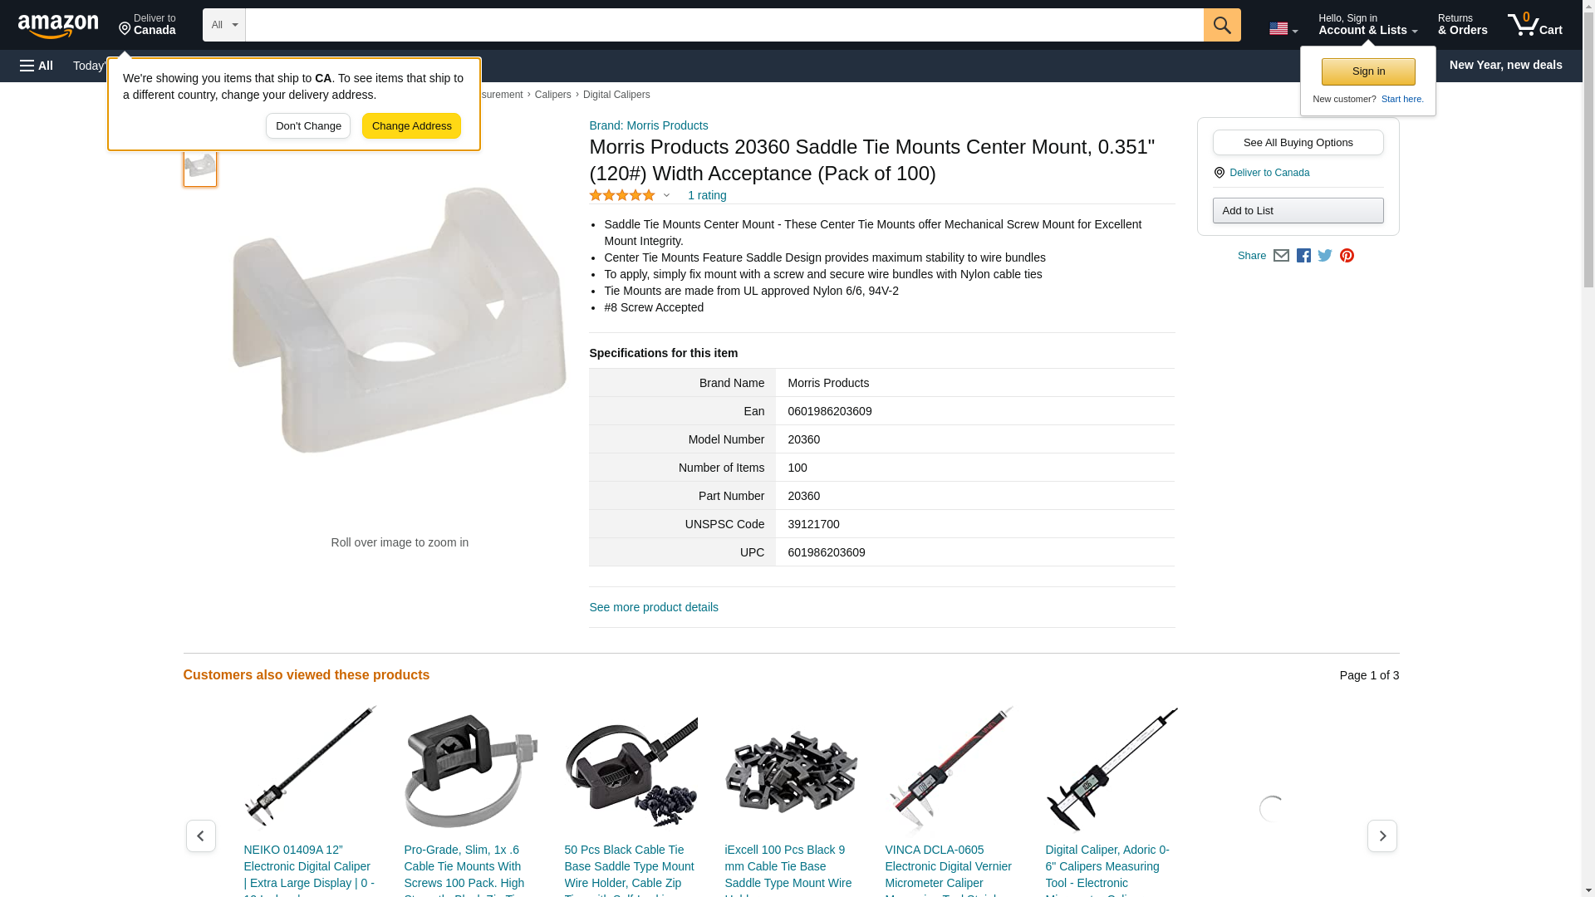Viewport: 1595px width, 897px height.
Task: Share product via email icon
Action: [1281, 256]
